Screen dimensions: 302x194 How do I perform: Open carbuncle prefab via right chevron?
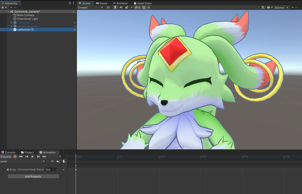[x=75, y=23]
